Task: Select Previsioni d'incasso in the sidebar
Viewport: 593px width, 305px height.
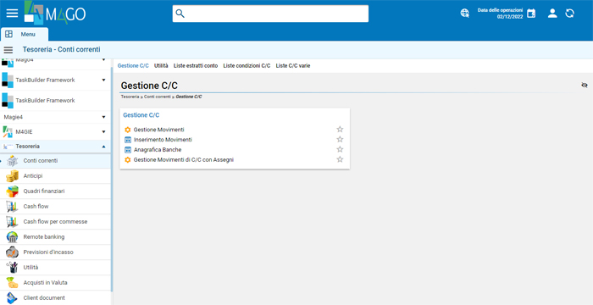Action: pos(55,252)
